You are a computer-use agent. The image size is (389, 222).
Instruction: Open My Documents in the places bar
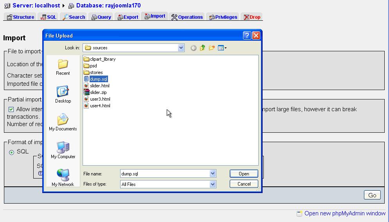63,122
